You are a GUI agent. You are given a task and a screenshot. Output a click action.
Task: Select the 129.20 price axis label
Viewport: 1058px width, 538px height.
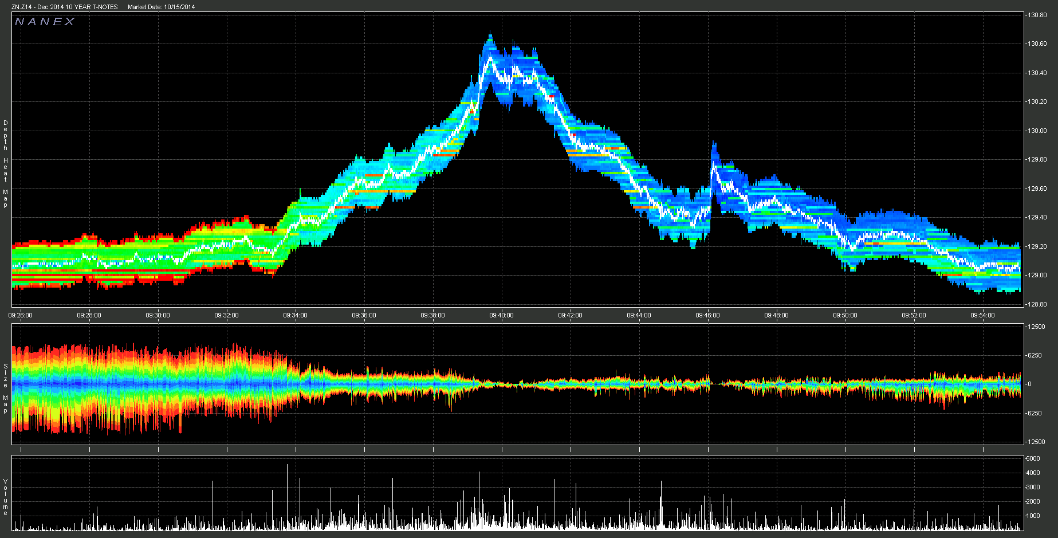1037,246
